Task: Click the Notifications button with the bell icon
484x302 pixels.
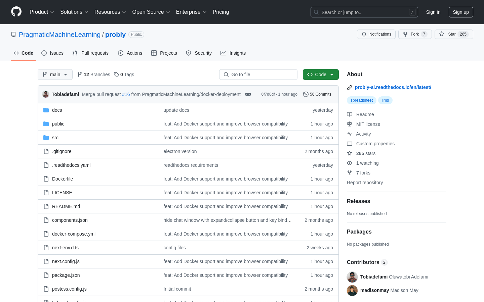Action: point(376,34)
